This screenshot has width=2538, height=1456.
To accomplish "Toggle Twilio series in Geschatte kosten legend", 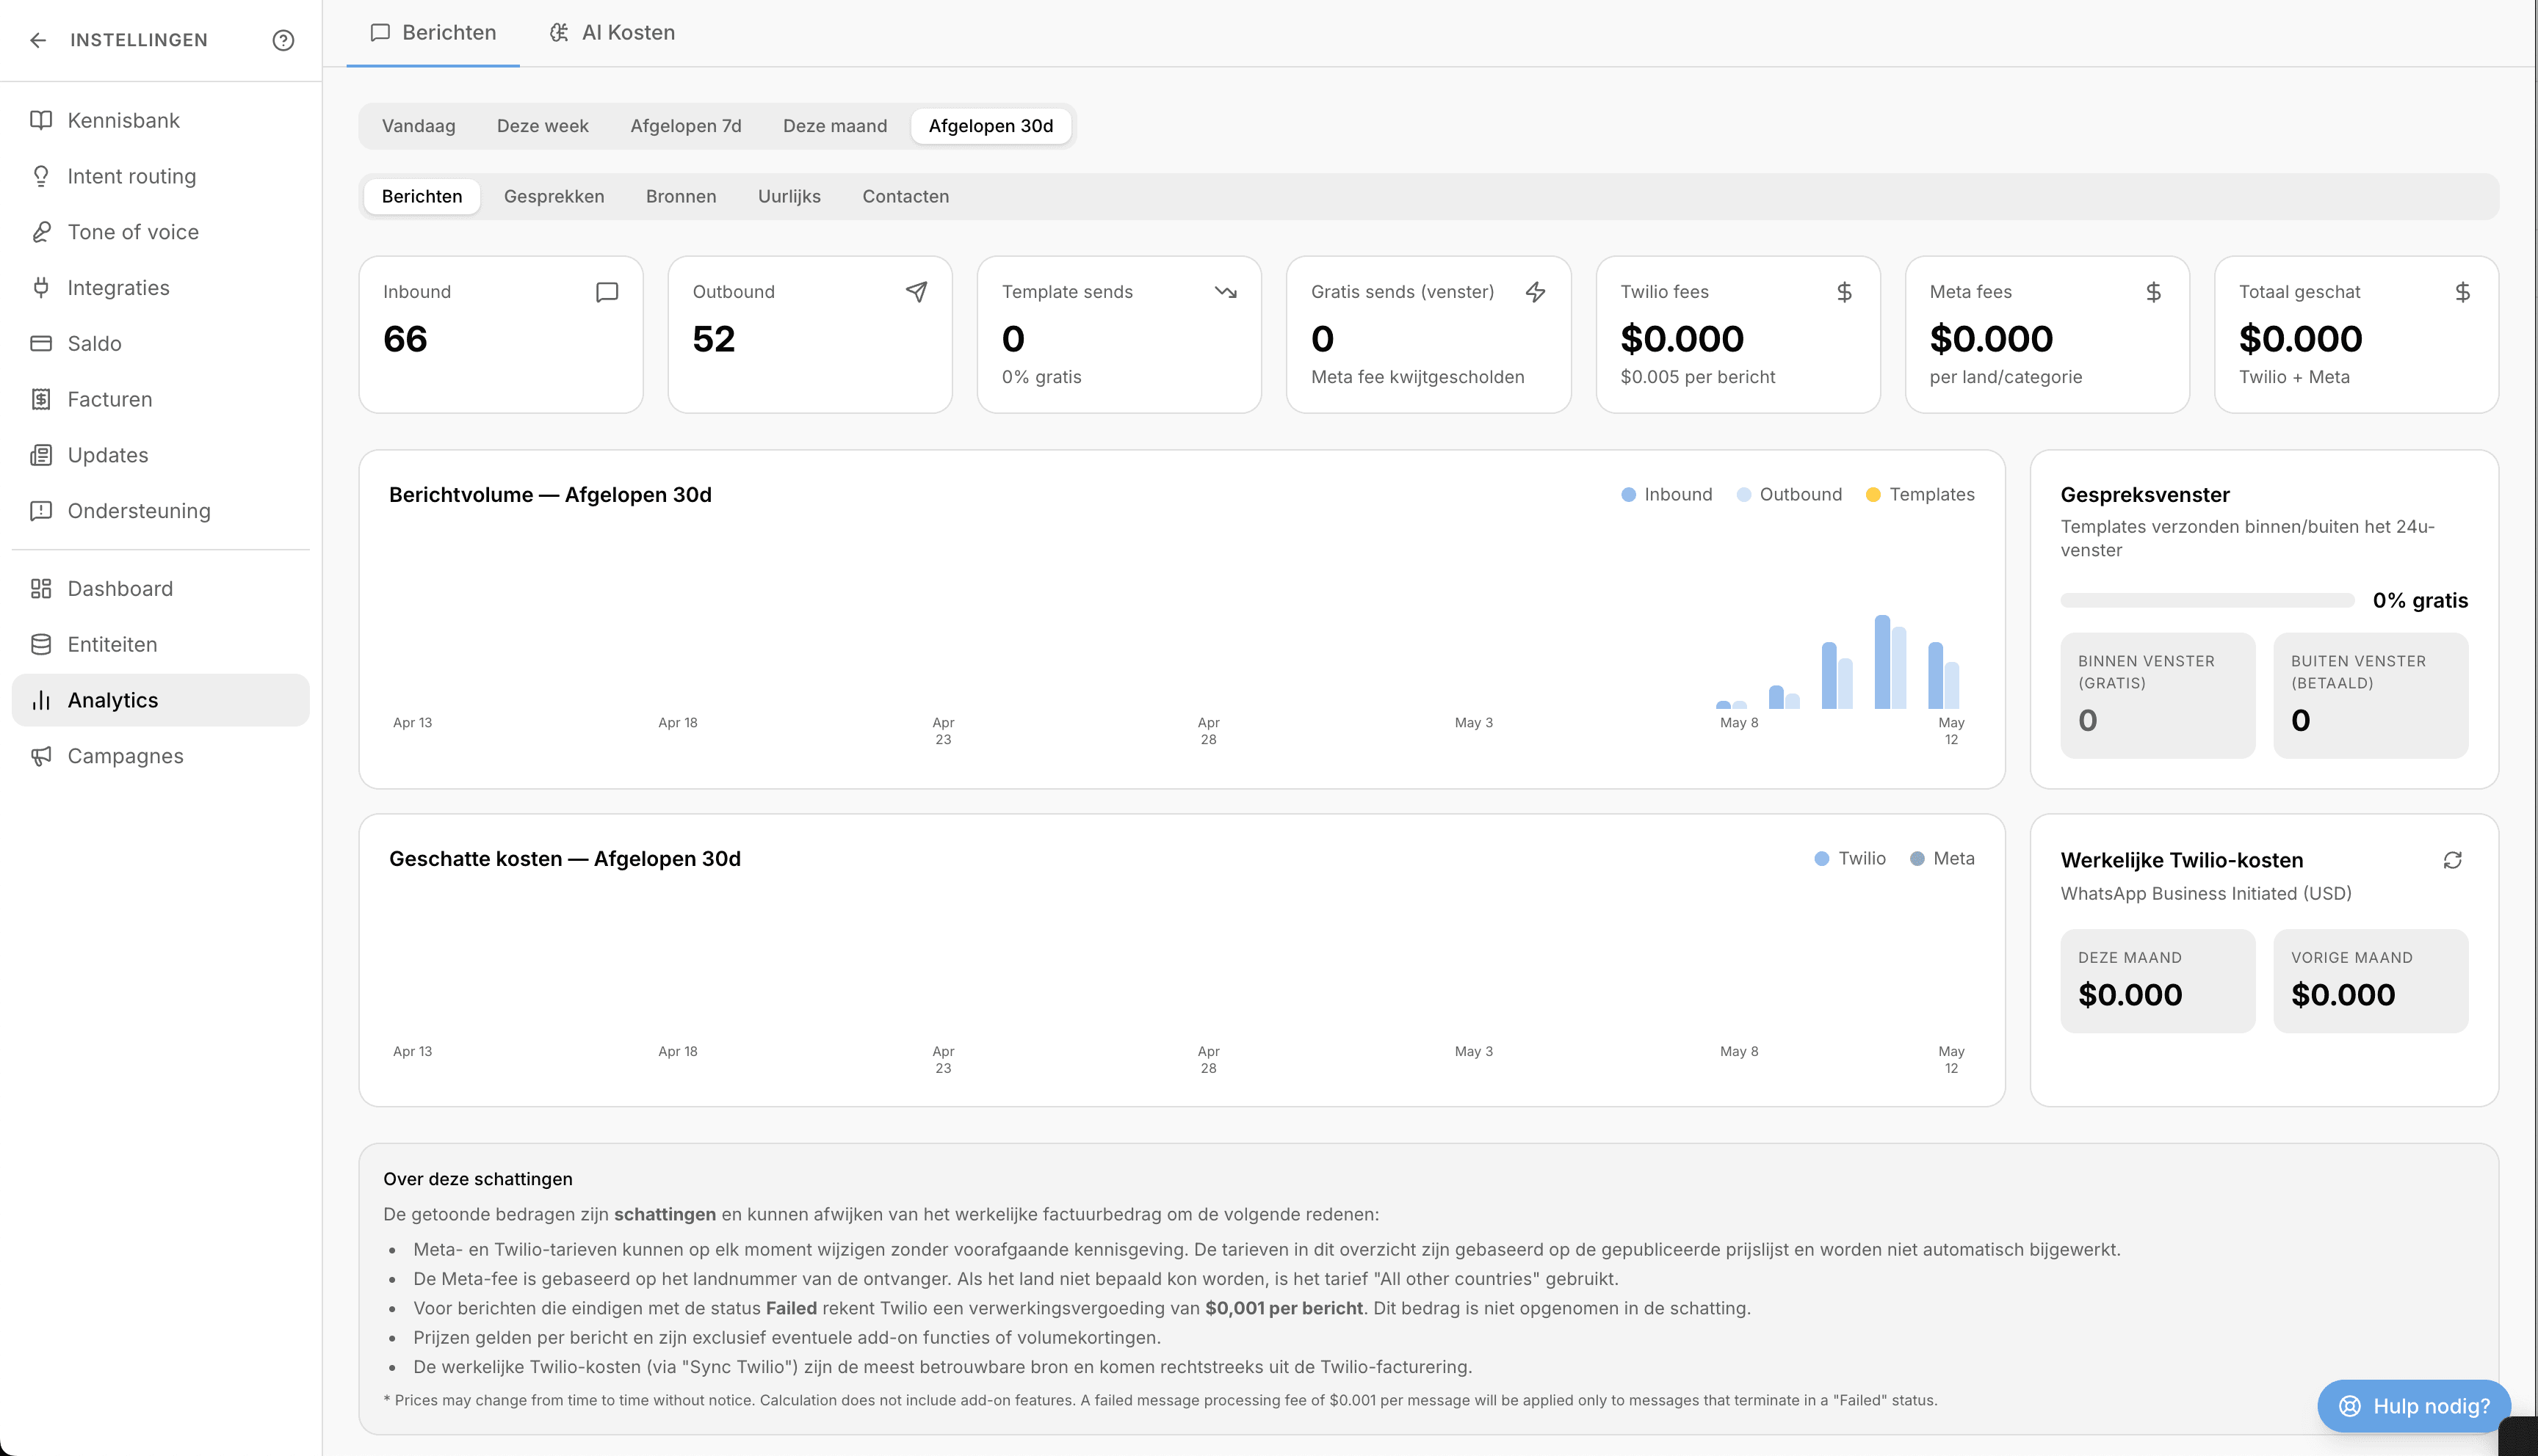I will [x=1851, y=859].
